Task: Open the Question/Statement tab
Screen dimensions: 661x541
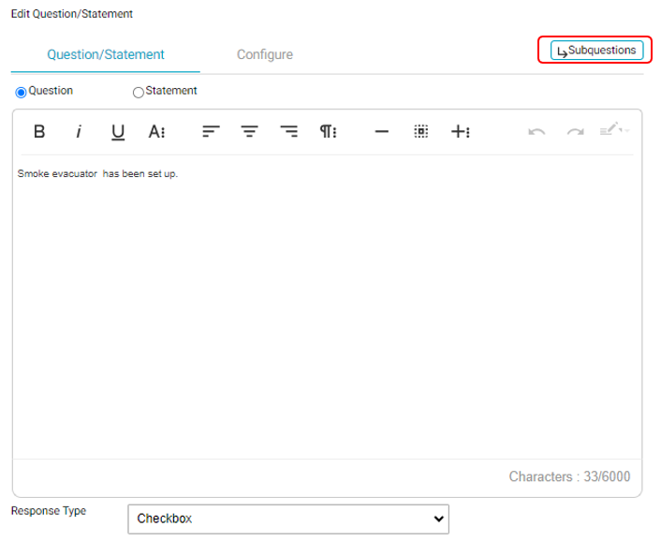Action: point(106,54)
